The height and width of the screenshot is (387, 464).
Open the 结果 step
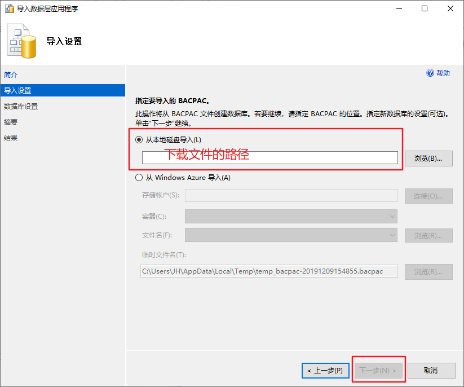point(11,138)
